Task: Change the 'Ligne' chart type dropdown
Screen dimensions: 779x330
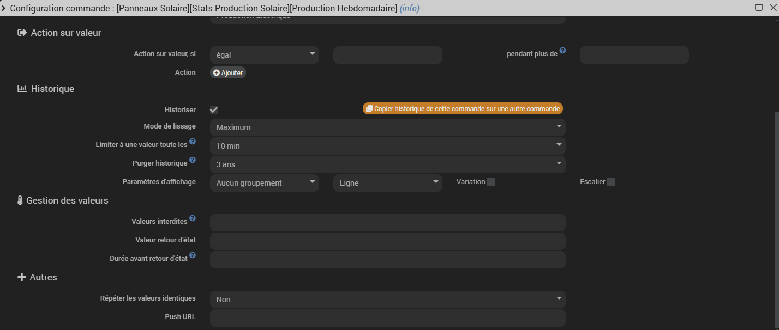Action: tap(387, 183)
